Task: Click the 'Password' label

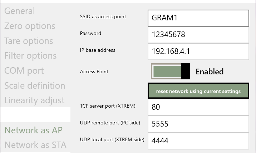Action: [x=90, y=33]
